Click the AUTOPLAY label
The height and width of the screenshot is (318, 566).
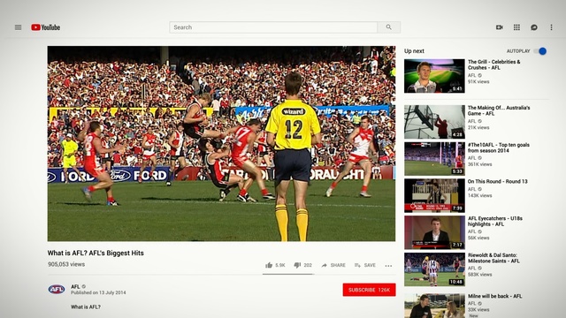coord(518,51)
